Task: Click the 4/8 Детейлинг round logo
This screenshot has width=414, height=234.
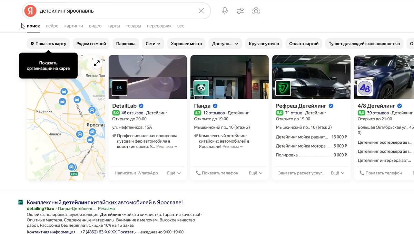Action: pos(365,88)
